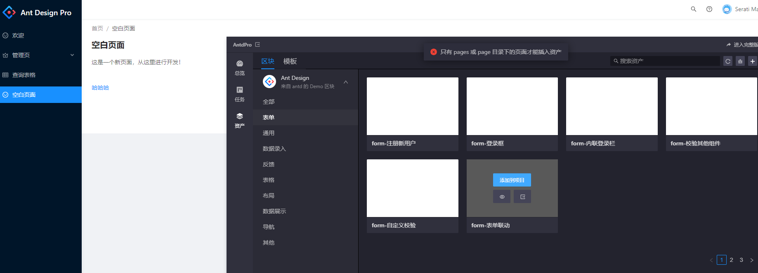Select the 表单 category
Viewport: 758px width, 273px height.
click(305, 117)
